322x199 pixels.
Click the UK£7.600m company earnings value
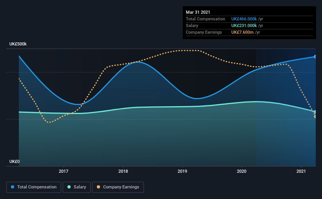pos(242,33)
